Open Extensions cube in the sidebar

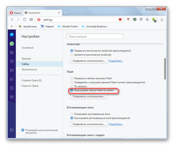pyautogui.click(x=12, y=97)
